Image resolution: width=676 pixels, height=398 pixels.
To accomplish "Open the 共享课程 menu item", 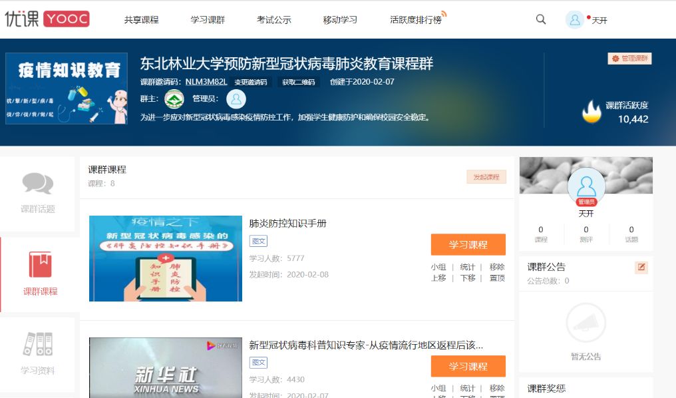I will click(141, 20).
